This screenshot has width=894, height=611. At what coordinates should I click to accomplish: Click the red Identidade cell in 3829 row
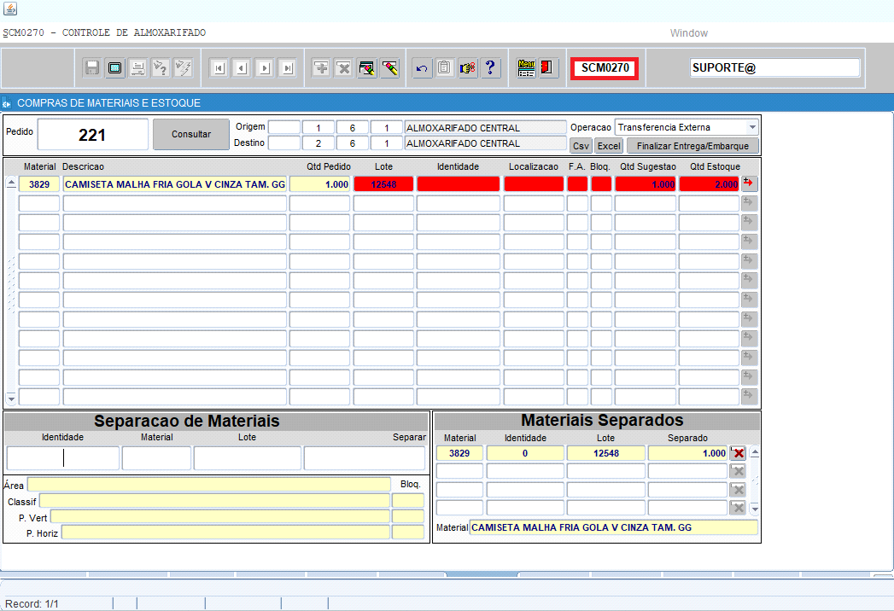click(459, 184)
